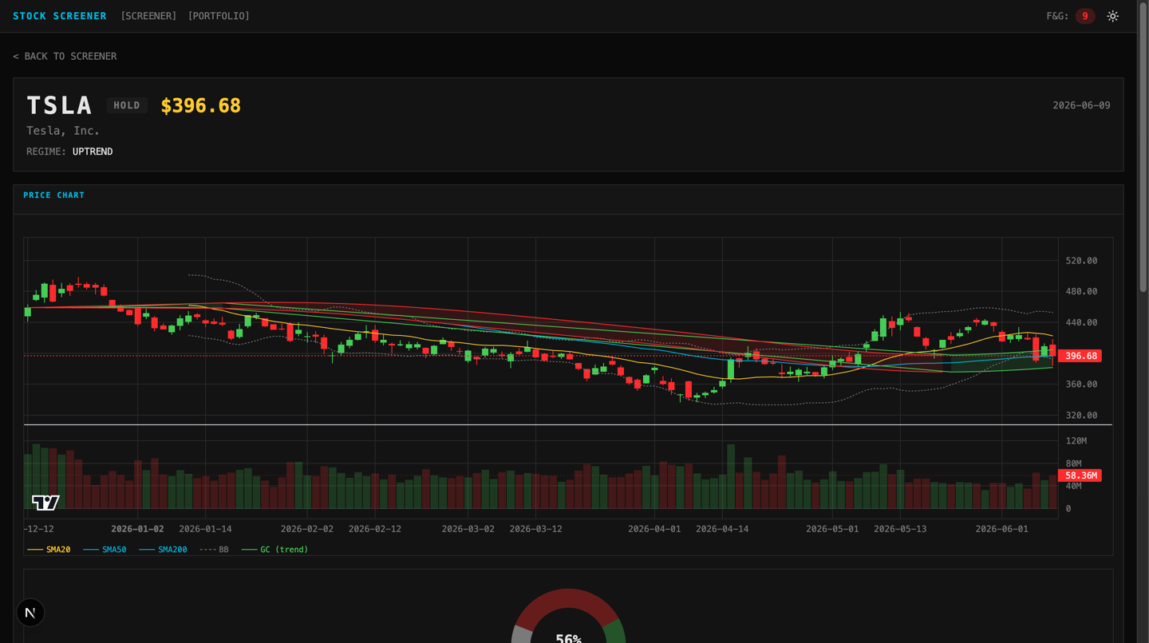Select the TSLA ticker heading
This screenshot has width=1149, height=643.
tap(60, 105)
